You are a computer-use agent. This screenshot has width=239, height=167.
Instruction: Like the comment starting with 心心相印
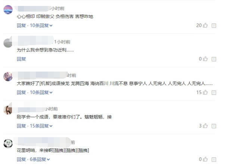205,25
